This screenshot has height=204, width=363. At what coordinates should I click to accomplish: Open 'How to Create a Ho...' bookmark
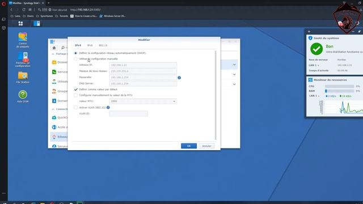click(83, 16)
